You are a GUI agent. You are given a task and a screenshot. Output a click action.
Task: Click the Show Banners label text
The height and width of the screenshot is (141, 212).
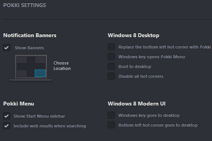pos(29,48)
